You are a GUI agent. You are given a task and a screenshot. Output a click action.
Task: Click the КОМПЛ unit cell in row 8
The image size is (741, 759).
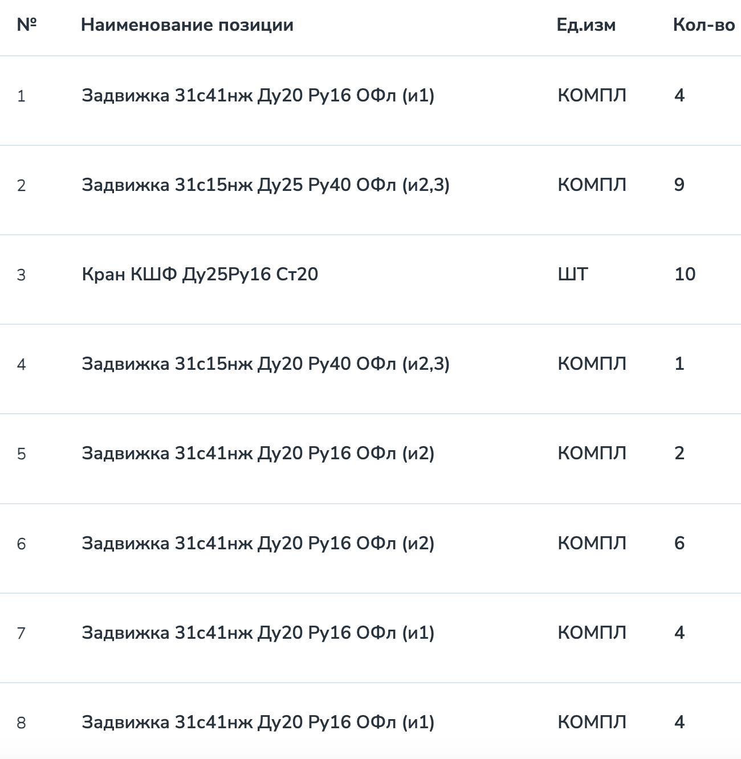(592, 722)
